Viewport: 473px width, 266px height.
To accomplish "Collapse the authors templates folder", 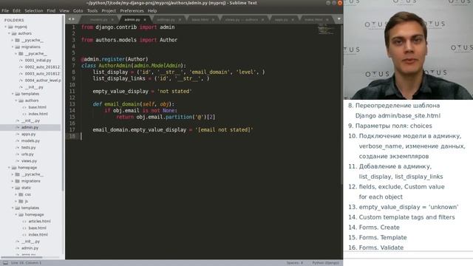I will coord(13,94).
